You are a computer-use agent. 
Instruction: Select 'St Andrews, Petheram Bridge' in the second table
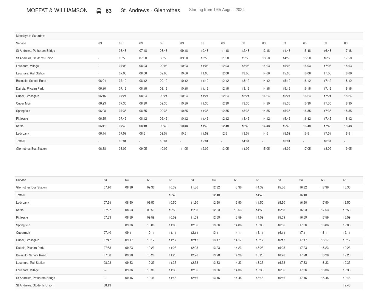35,278
